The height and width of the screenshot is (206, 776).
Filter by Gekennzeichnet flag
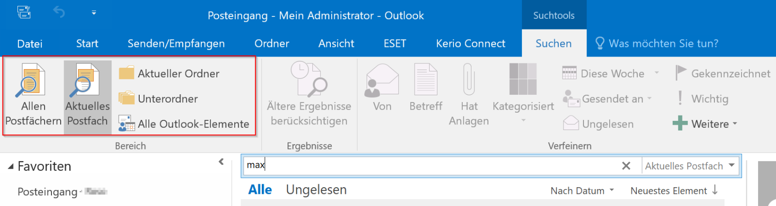coord(722,74)
